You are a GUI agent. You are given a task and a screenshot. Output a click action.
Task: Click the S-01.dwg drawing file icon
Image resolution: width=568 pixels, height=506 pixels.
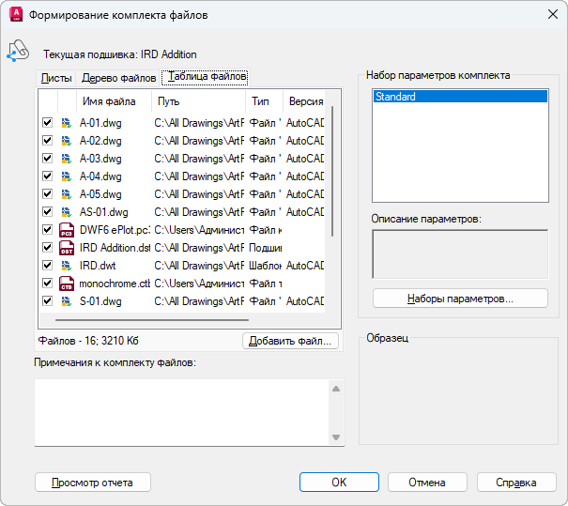pos(66,301)
